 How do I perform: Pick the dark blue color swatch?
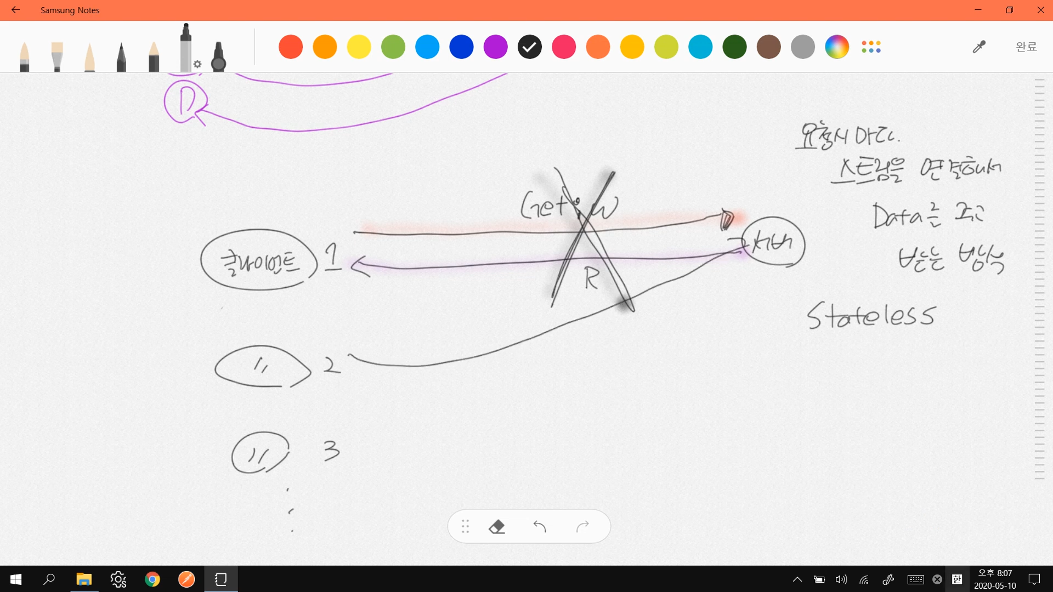(x=461, y=47)
